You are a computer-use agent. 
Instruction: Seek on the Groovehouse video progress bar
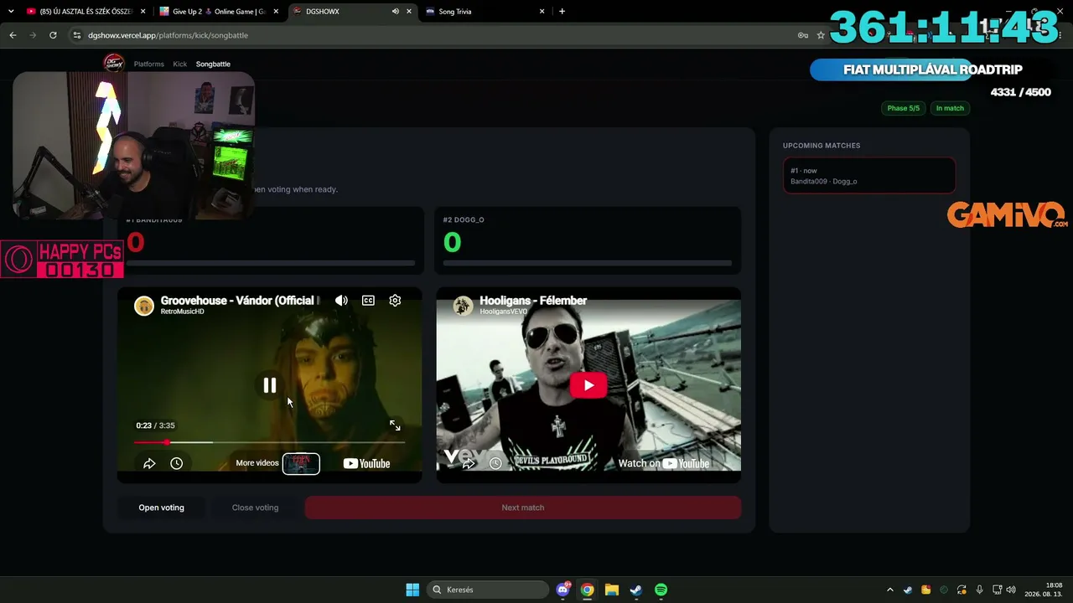(269, 442)
